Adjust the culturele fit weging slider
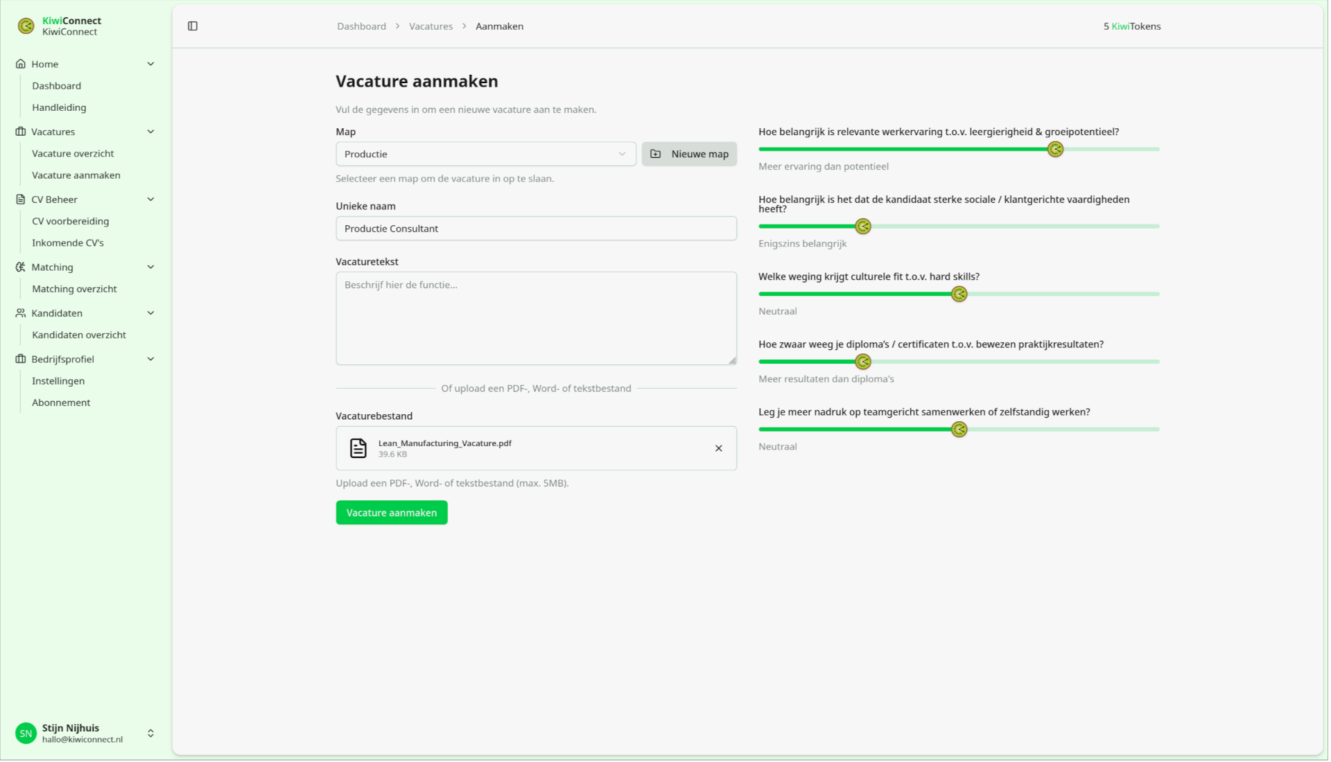This screenshot has height=762, width=1331. (959, 294)
